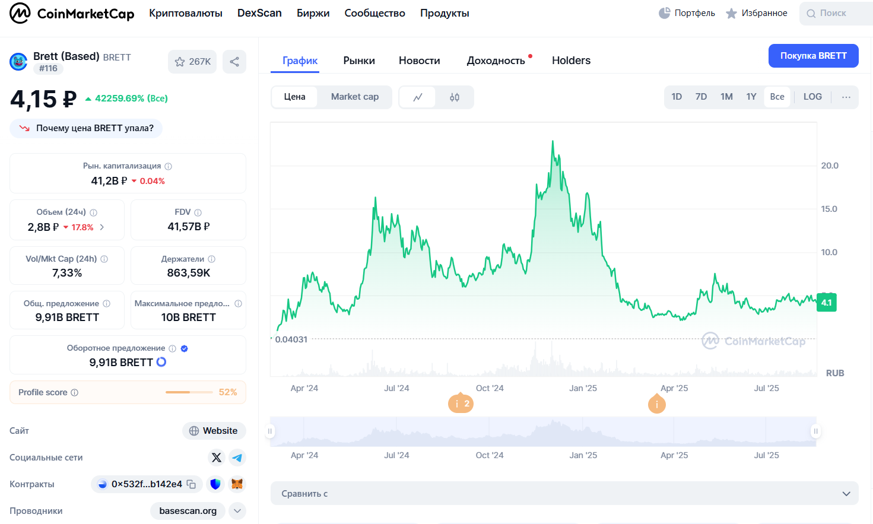Show info for Оборотное предложение
Image resolution: width=873 pixels, height=524 pixels.
pyautogui.click(x=172, y=348)
